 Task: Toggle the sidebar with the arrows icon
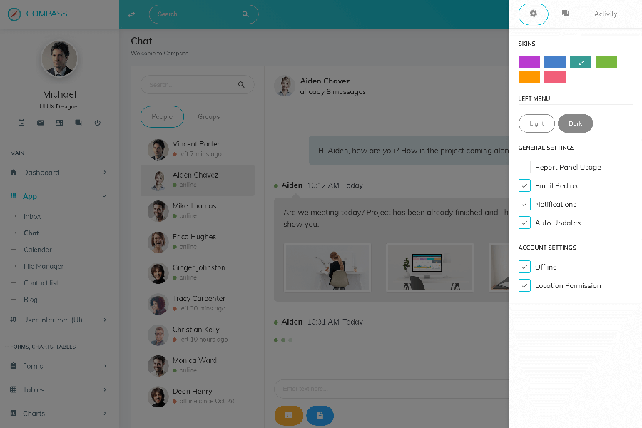pyautogui.click(x=131, y=14)
